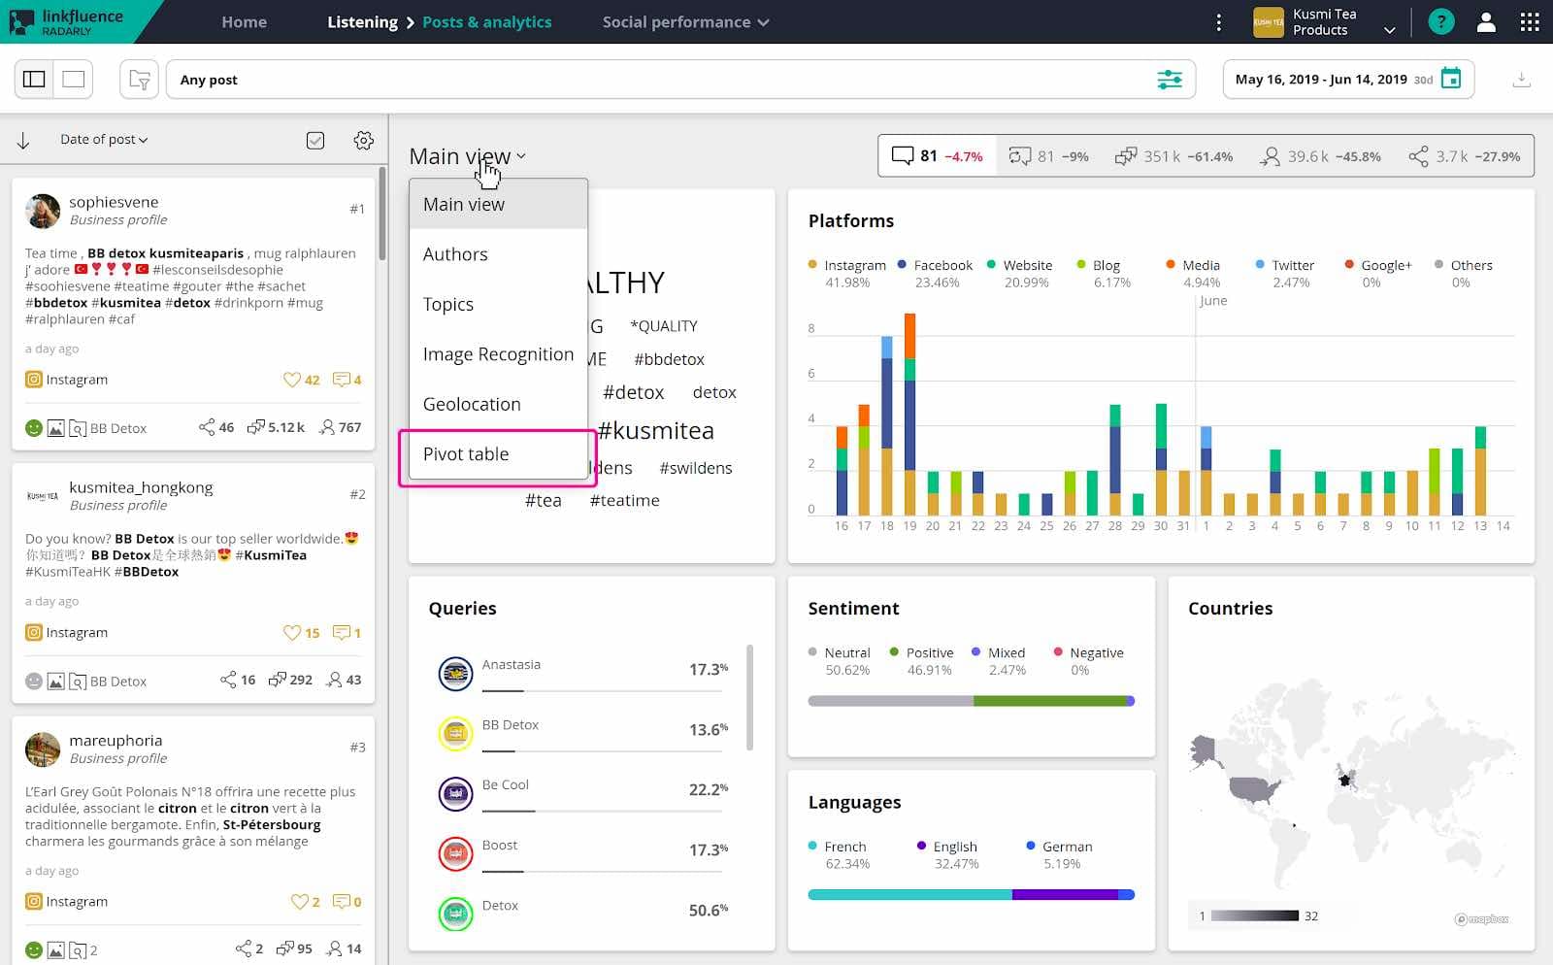1553x965 pixels.
Task: Click the kusmitea_hongkong profile link
Action: click(142, 486)
